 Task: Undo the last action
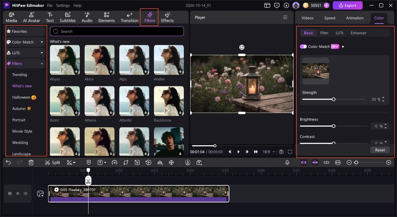click(8, 163)
